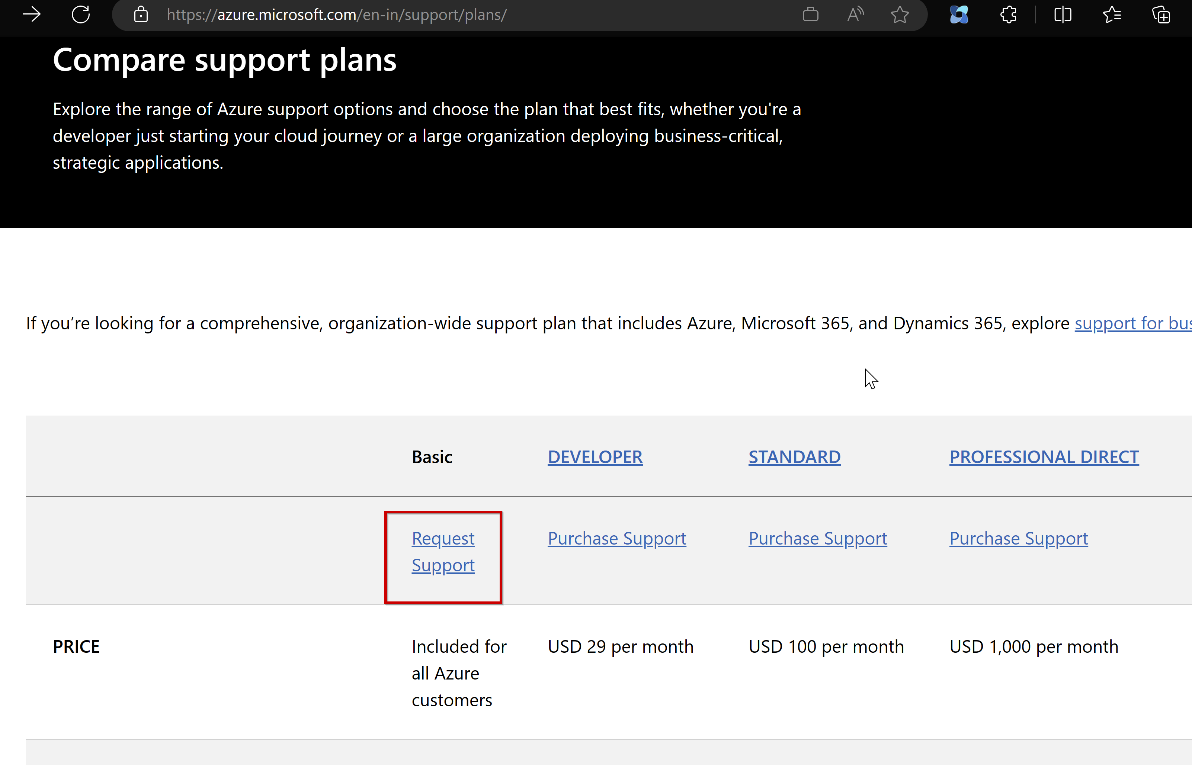Reload the page with refresh icon
Viewport: 1192px width, 765px height.
point(80,14)
